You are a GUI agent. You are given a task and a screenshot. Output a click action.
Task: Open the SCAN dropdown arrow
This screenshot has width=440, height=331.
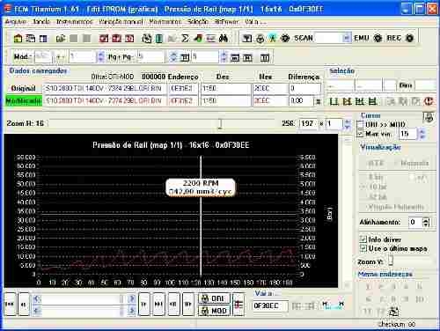346,38
